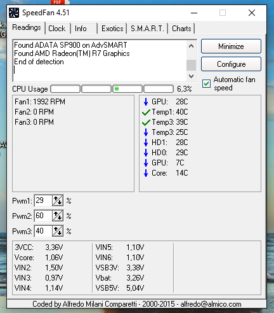Click 'End of detection' log line
This screenshot has width=274, height=313.
pyautogui.click(x=39, y=62)
